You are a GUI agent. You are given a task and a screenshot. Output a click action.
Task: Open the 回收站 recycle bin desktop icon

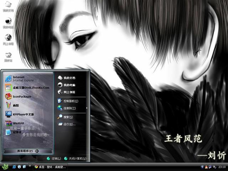(8, 57)
